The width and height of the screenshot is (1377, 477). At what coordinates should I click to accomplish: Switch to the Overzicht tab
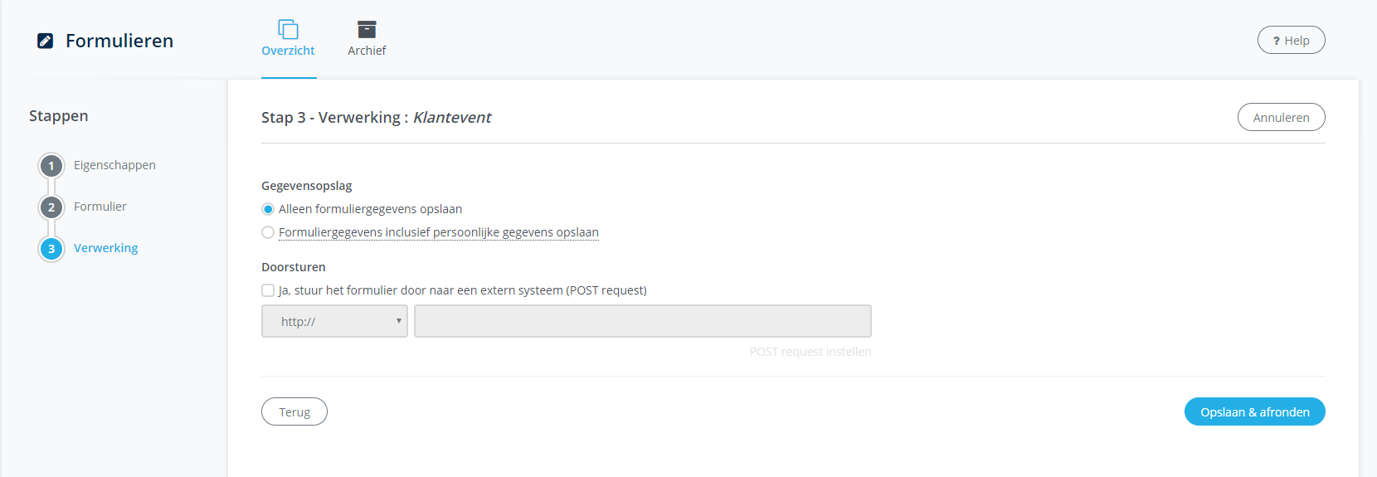(288, 51)
